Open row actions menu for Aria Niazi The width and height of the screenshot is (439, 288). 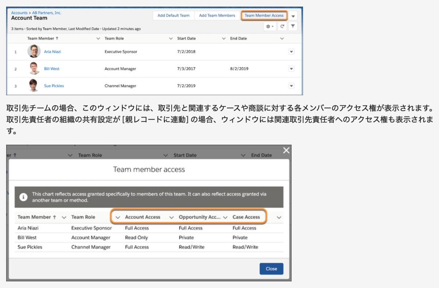tap(292, 52)
